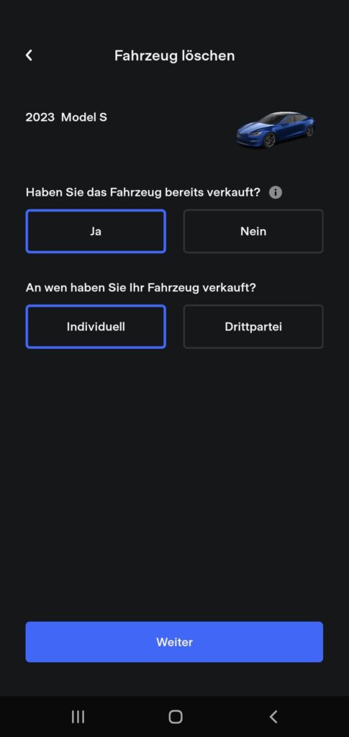Pick the third-party Drittpartei option
The height and width of the screenshot is (737, 349).
coord(253,327)
